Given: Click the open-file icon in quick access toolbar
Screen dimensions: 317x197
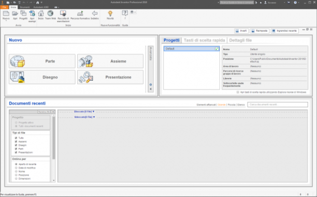Looking at the screenshot, I should coord(15,3).
